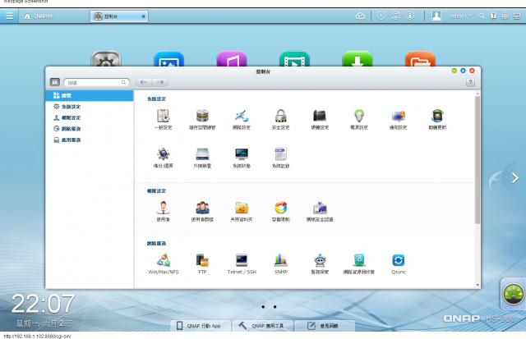Open the QNAP utilities (應用工具) button
This screenshot has height=339, width=526.
coord(263,326)
